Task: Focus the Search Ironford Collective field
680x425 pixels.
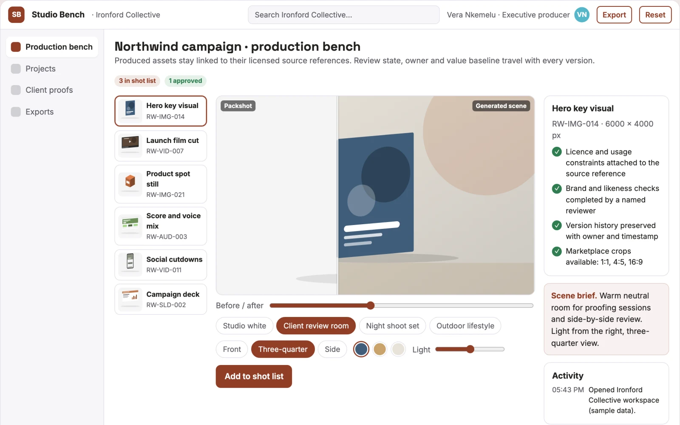Action: click(x=344, y=15)
